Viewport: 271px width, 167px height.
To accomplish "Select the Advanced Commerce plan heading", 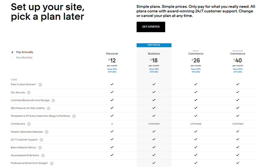I will [238, 53].
